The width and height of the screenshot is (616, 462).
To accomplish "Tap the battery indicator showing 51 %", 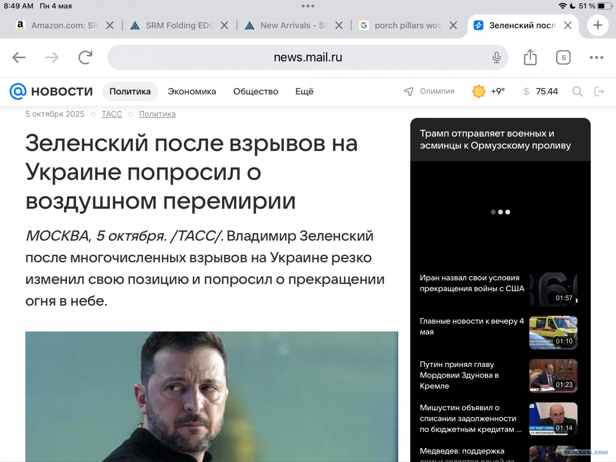I will coord(596,6).
